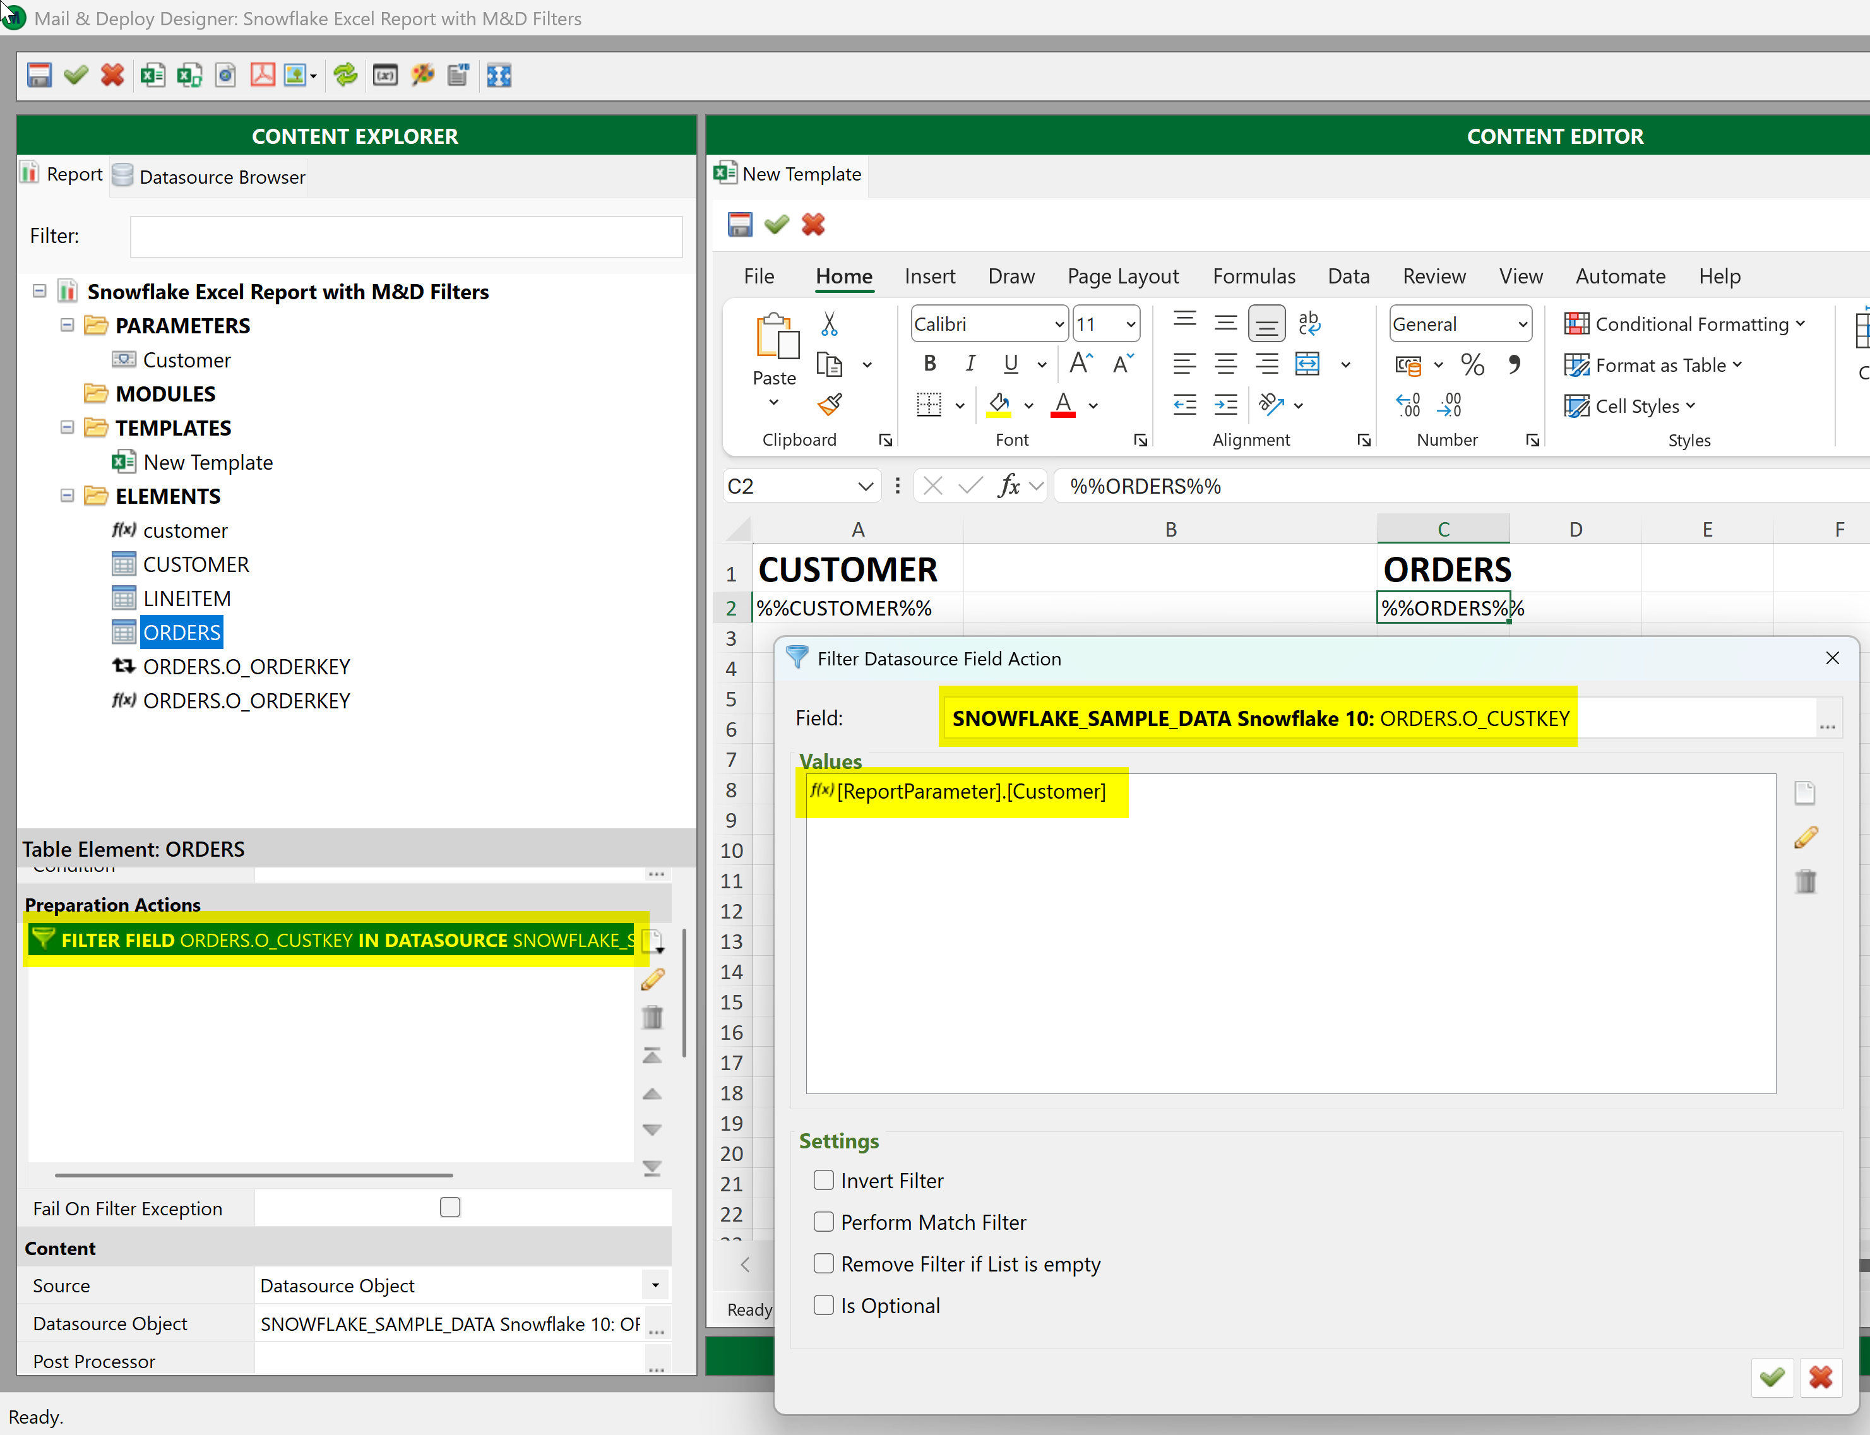The image size is (1870, 1435).
Task: Select the LINEITEM table element
Action: pos(186,598)
